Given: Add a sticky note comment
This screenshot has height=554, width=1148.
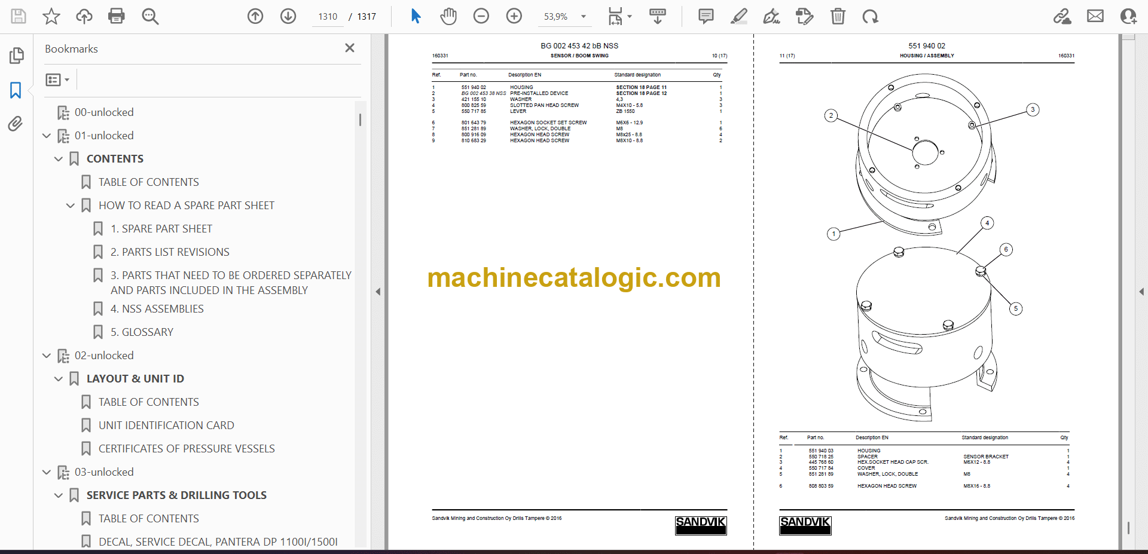Looking at the screenshot, I should coord(706,16).
